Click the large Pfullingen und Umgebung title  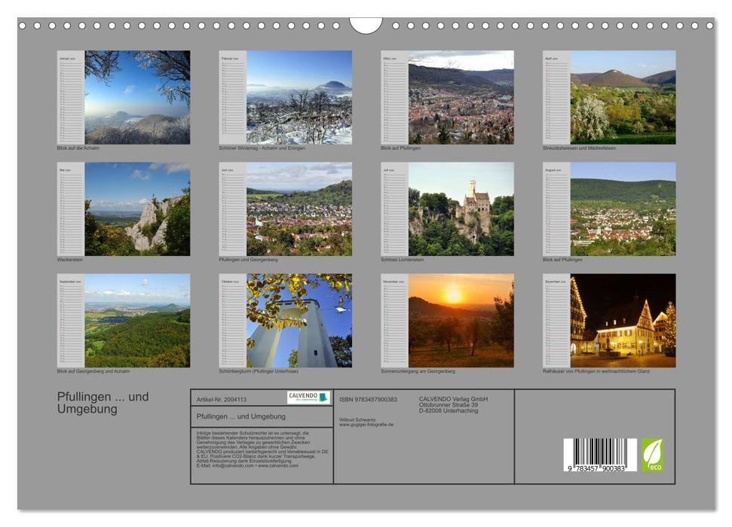click(x=103, y=403)
